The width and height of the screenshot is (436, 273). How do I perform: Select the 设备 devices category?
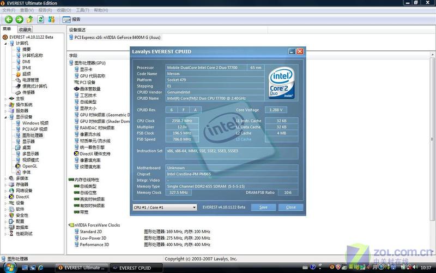tap(20, 203)
